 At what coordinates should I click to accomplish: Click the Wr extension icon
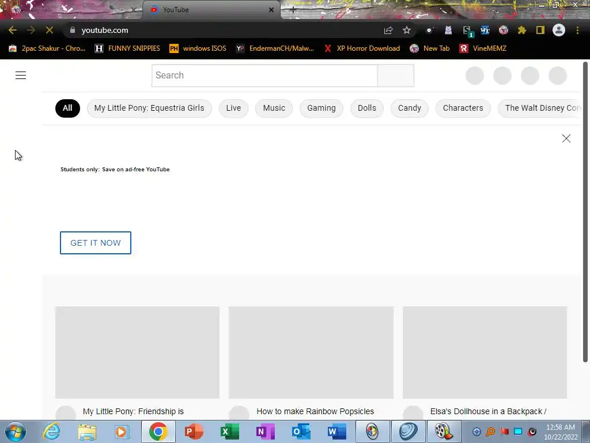(x=485, y=30)
